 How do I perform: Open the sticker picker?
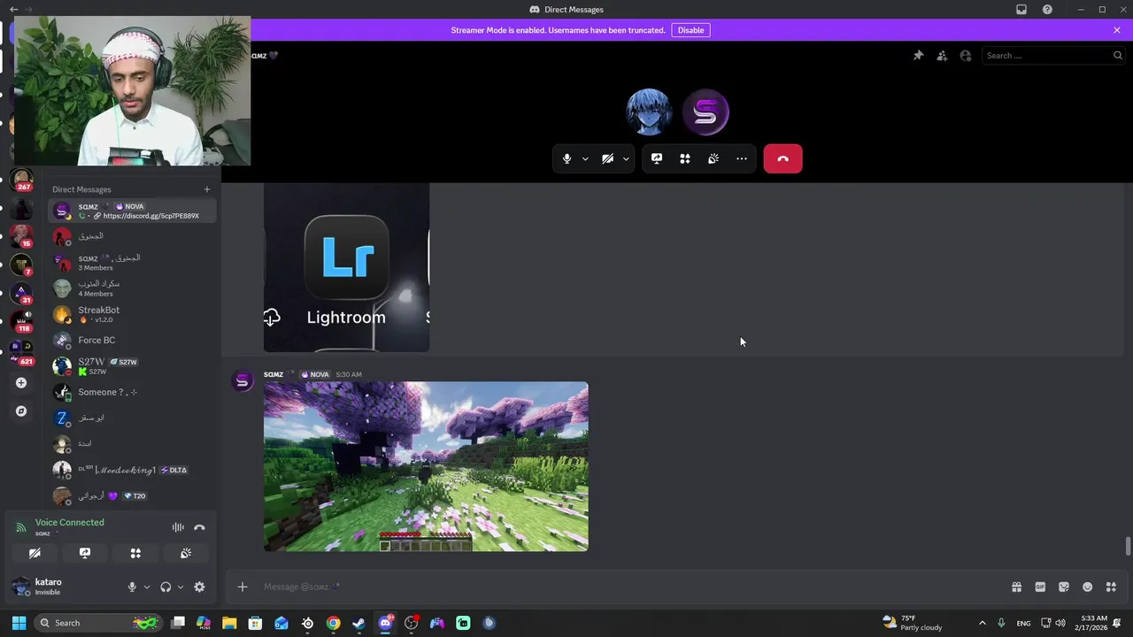click(x=1064, y=587)
